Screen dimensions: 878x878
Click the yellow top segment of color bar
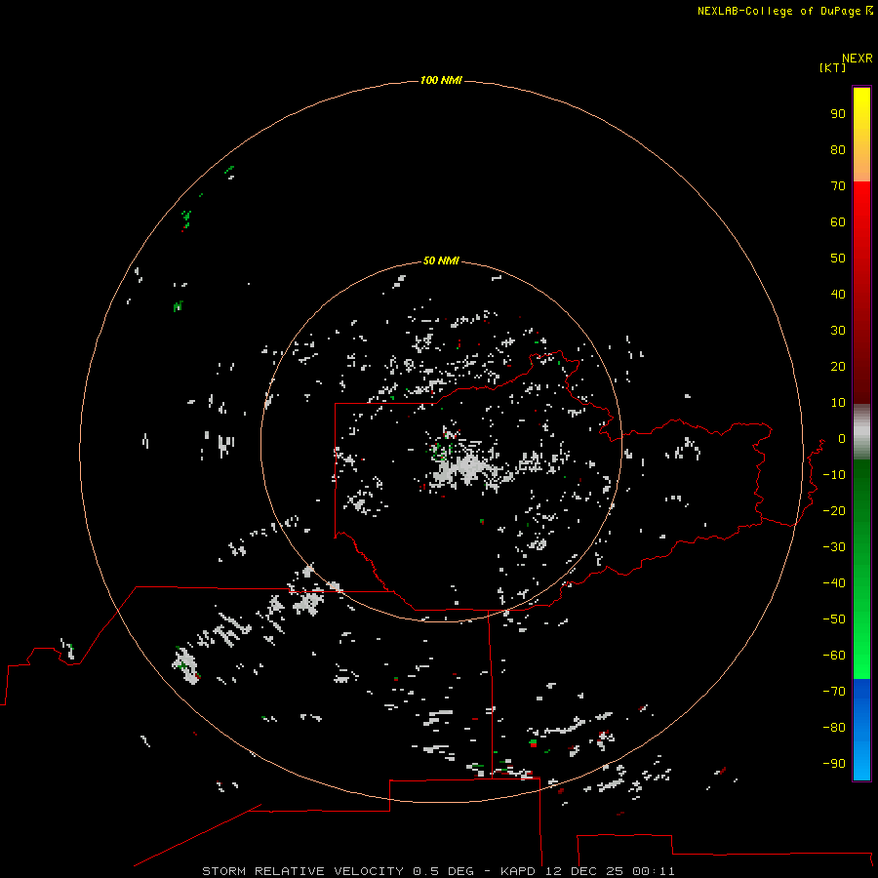(x=861, y=135)
